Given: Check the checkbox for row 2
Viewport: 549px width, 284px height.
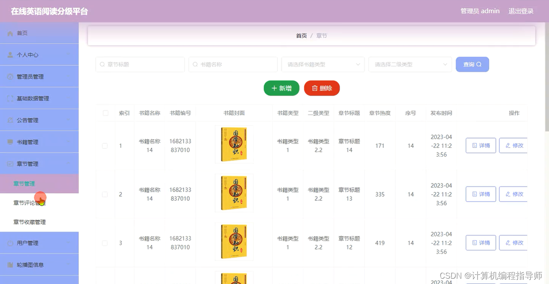Looking at the screenshot, I should coord(105,194).
